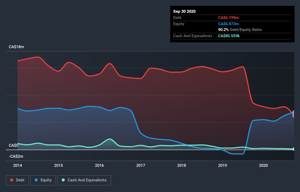Screen dimensions: 300x192
Task: Click the Equity label in tooltip
Action: coord(179,24)
